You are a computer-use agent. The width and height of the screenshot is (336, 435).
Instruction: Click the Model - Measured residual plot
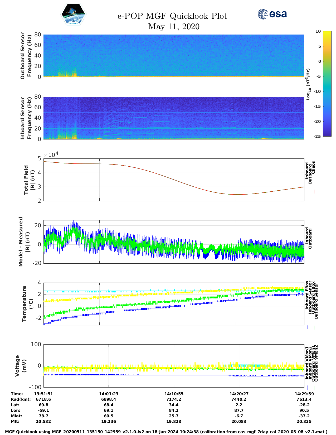tap(174, 242)
